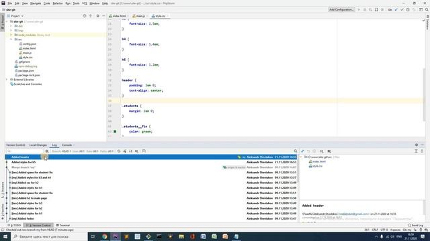Open the Search Everywhere magnifier in the top toolbar
Screen dimensions: 430x241
(427, 9)
